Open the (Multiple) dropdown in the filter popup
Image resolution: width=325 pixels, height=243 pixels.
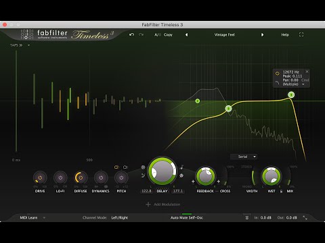(293, 84)
